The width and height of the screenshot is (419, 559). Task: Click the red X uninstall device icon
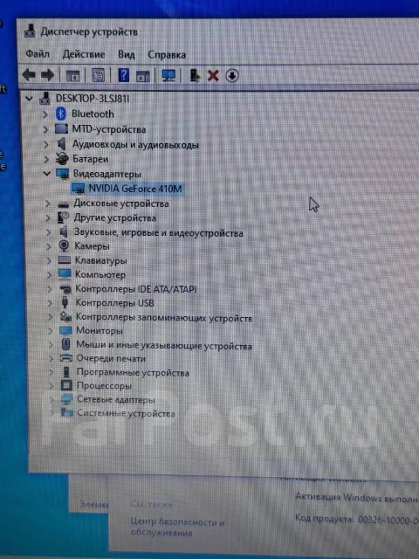[x=213, y=76]
